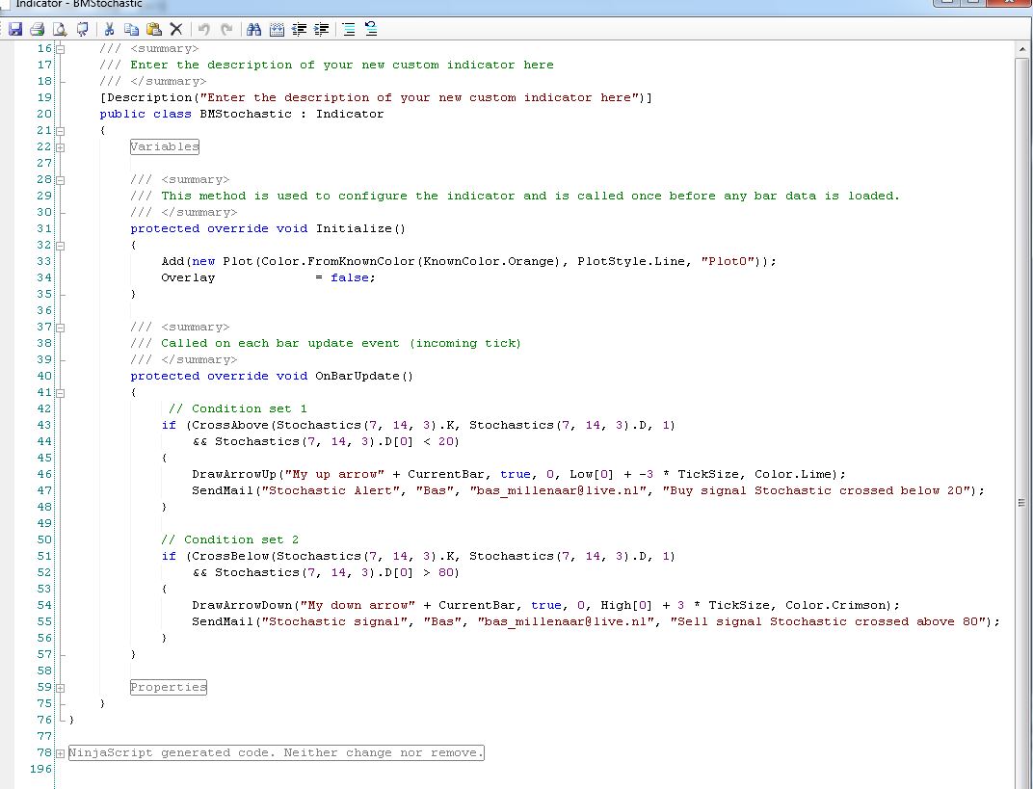1033x789 pixels.
Task: Click 'Color.Lime' at end of line 46
Action: [793, 474]
